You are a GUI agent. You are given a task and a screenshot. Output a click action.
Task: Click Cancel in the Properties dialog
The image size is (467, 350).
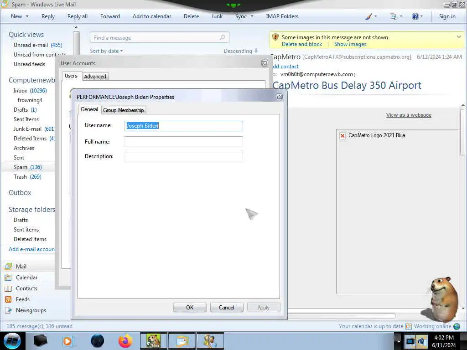point(227,308)
